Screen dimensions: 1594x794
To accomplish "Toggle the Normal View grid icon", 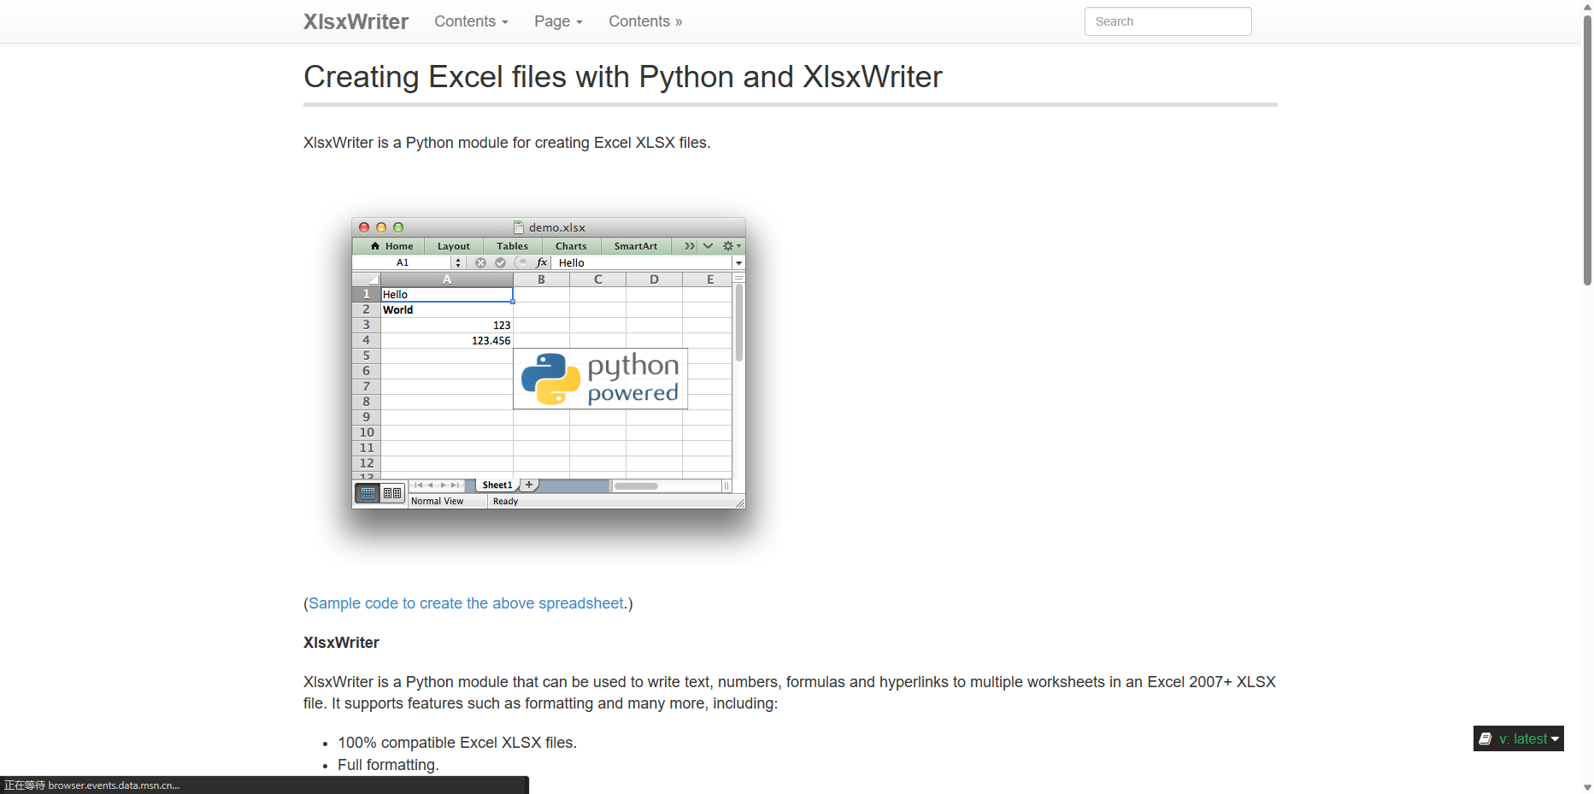I will (x=369, y=494).
